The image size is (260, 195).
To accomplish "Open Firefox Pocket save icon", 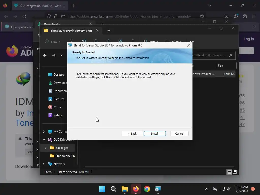I will (226, 16).
